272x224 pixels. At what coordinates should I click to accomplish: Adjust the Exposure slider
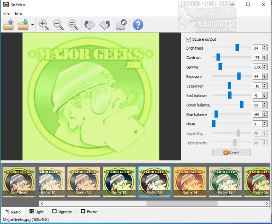click(239, 76)
